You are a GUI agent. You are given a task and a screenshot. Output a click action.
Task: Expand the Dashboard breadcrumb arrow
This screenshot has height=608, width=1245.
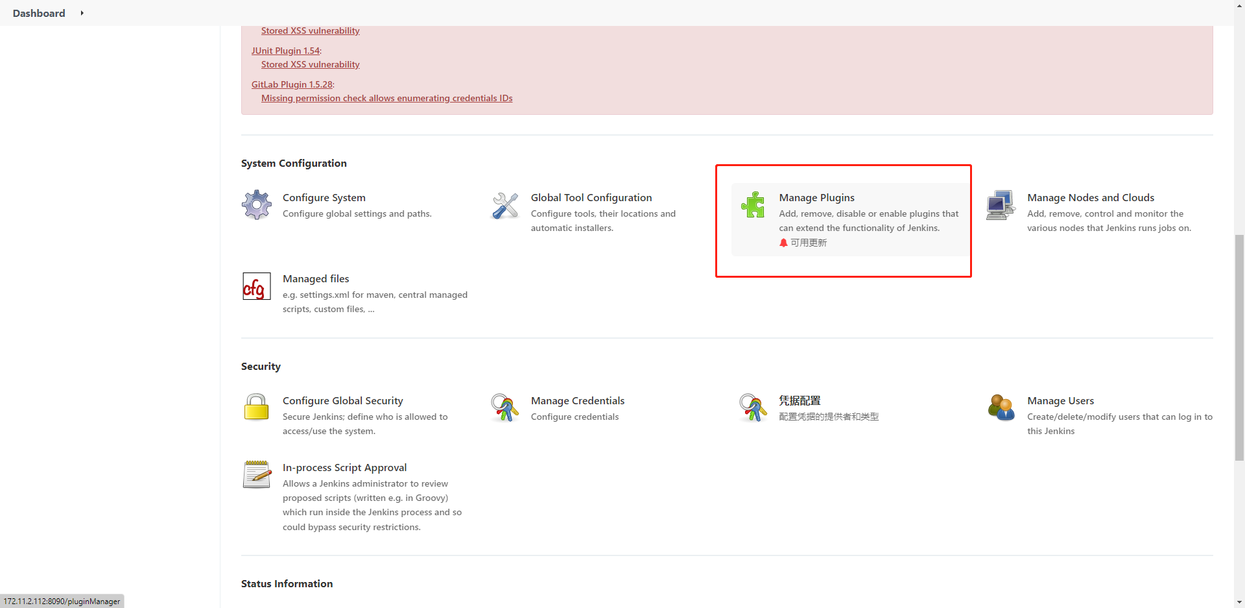coord(82,13)
